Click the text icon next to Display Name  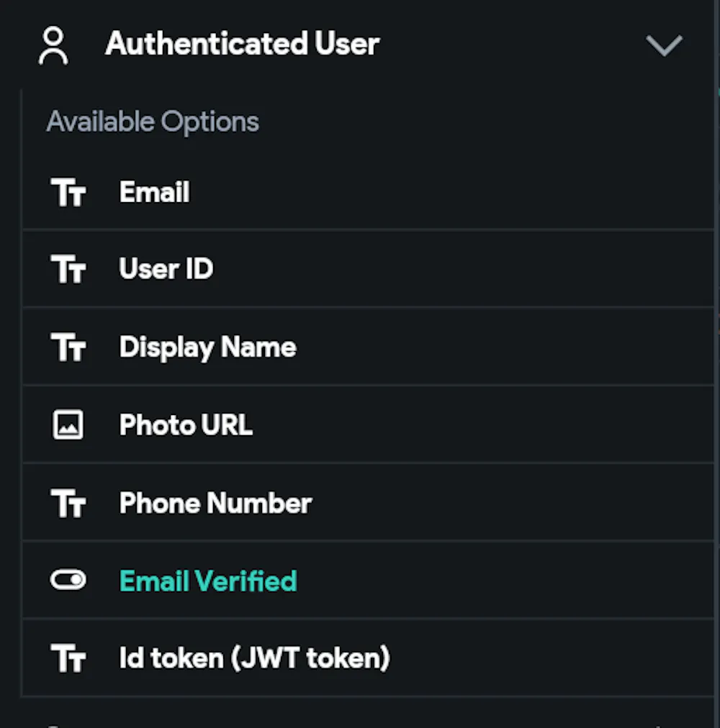(68, 347)
